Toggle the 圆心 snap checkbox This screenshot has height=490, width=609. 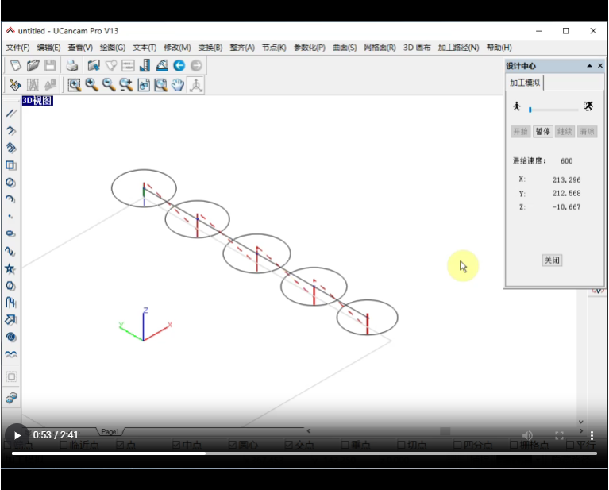coord(233,445)
